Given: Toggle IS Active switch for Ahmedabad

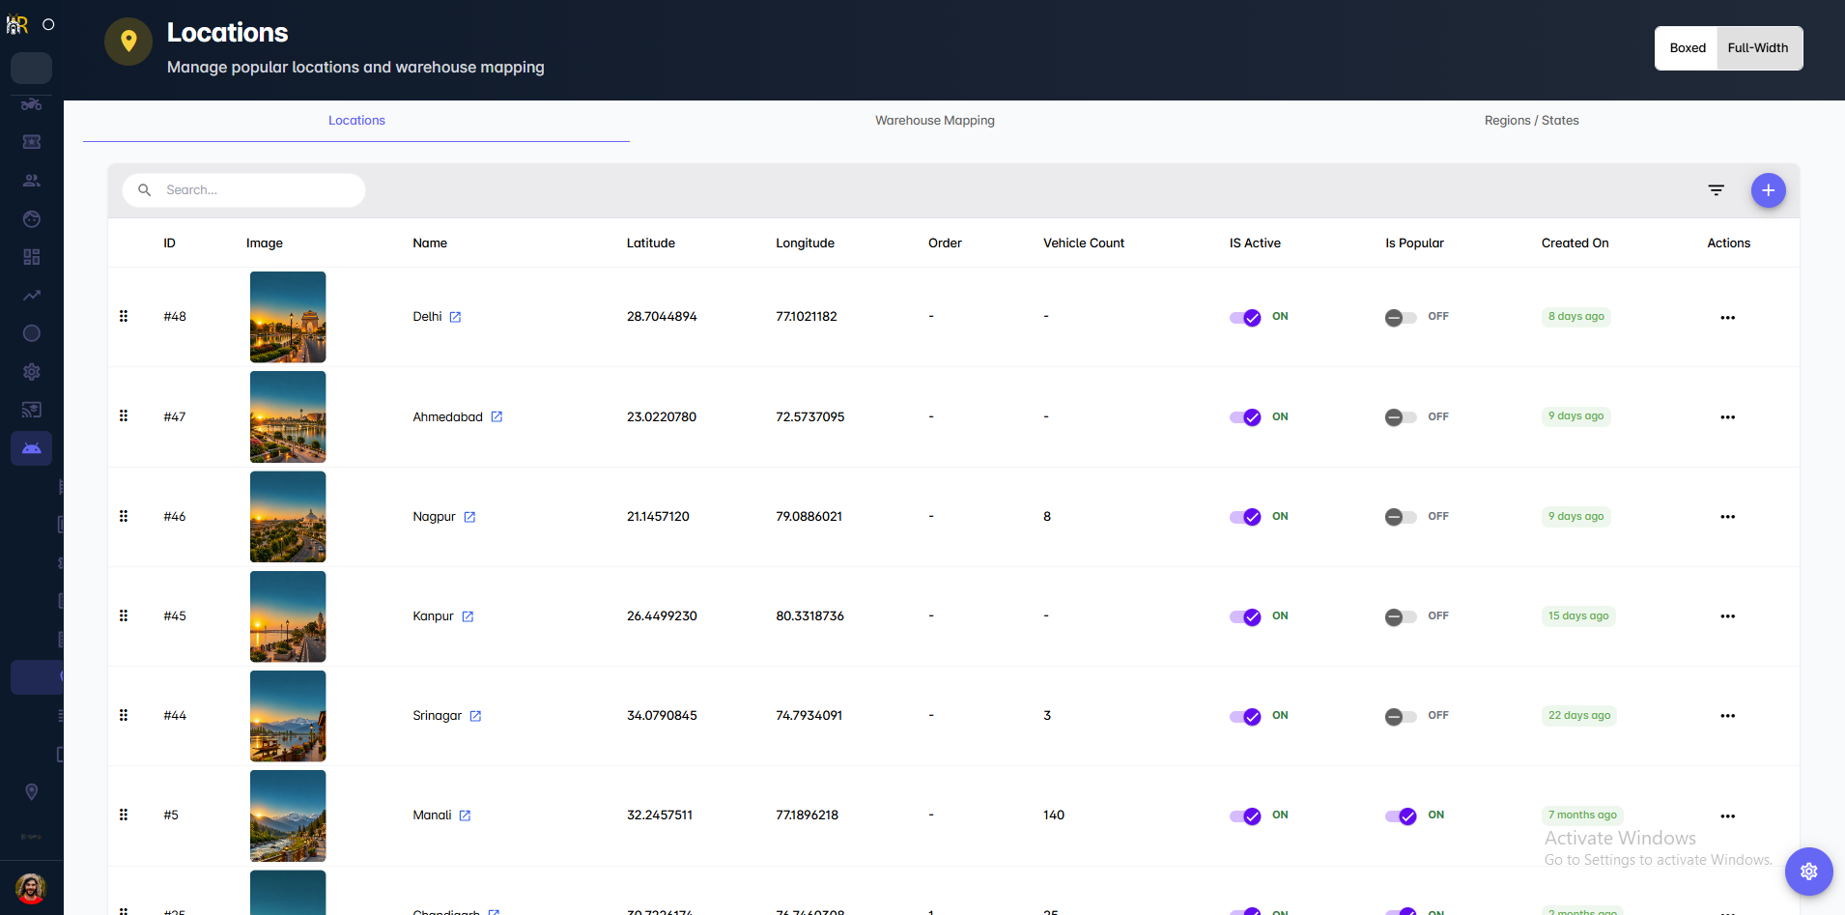Looking at the screenshot, I should click(x=1245, y=417).
